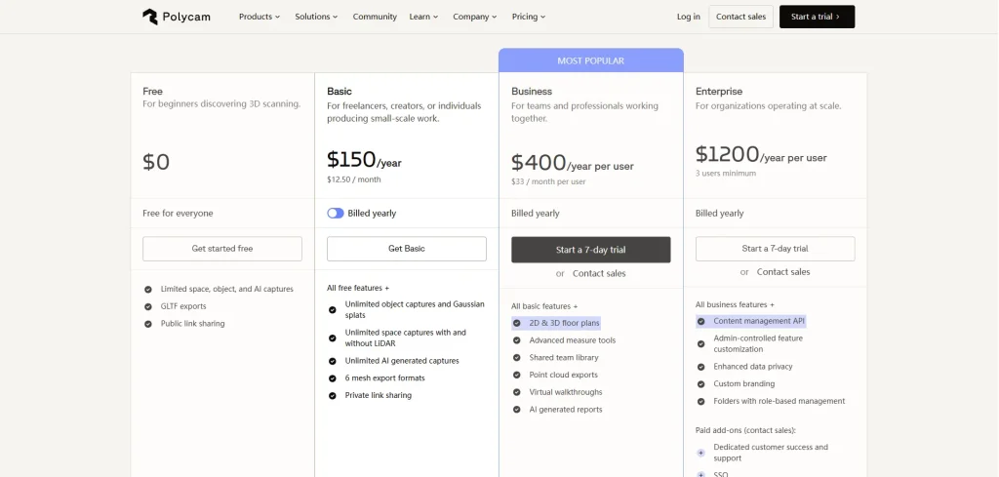This screenshot has width=999, height=477.
Task: Click checkmark beside Limited space, object, and AI captures
Action: [x=148, y=289]
